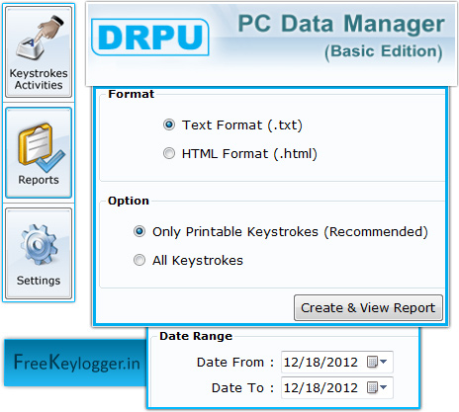Image resolution: width=459 pixels, height=412 pixels.
Task: Open the FreeKeylogger.in link banner
Action: point(76,363)
